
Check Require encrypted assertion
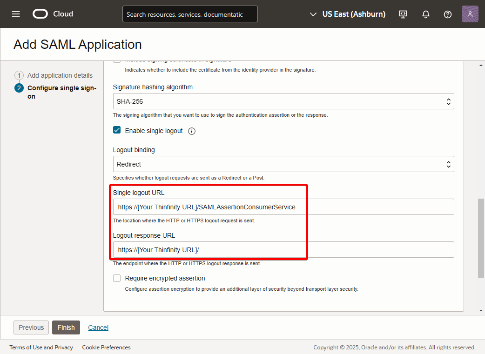tap(117, 278)
